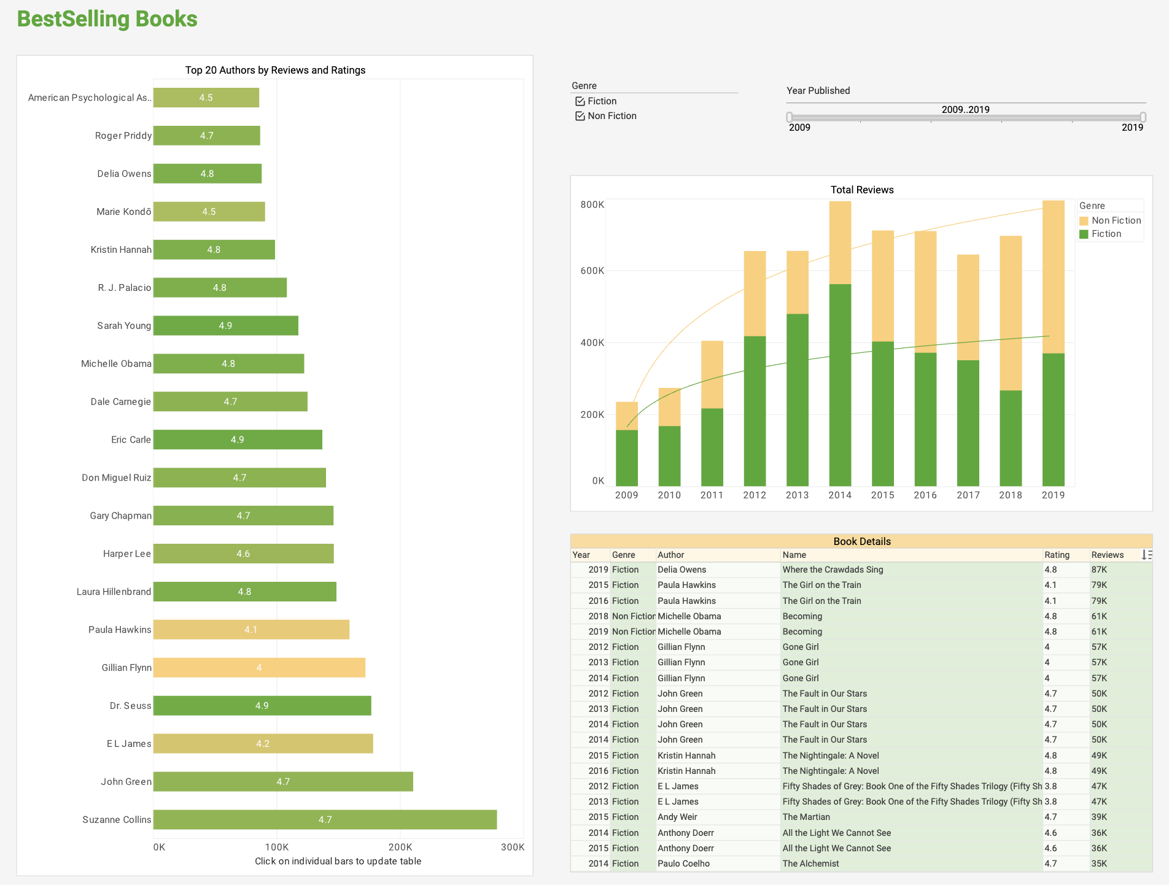Click the 'Top 20 Authors by Reviews and Ratings' title
The width and height of the screenshot is (1169, 885).
tap(275, 70)
